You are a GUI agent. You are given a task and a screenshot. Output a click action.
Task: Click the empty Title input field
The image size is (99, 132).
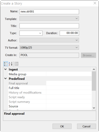tap(49, 26)
